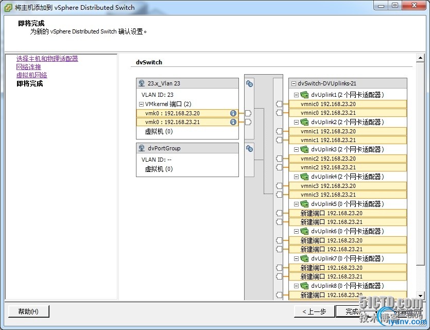The image size is (430, 330).
Task: Click the VLAN ID: -- text
Action: [157, 160]
